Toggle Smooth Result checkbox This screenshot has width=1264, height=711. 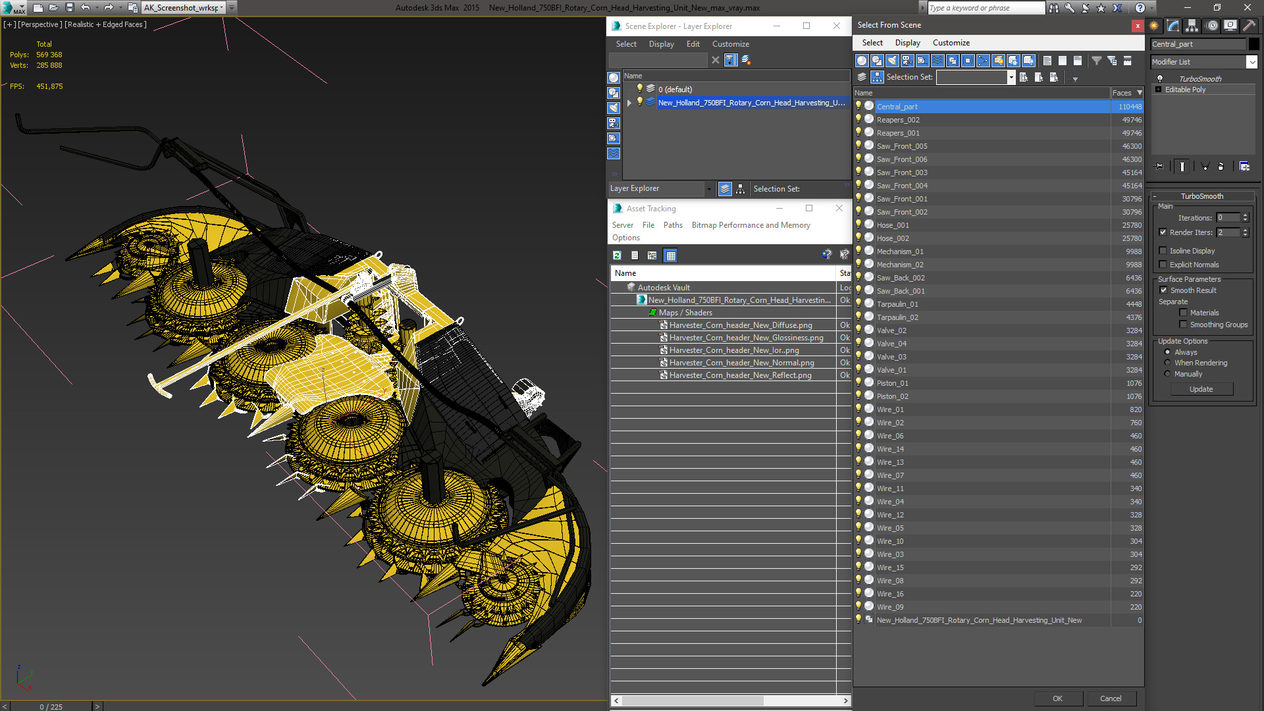[1163, 290]
